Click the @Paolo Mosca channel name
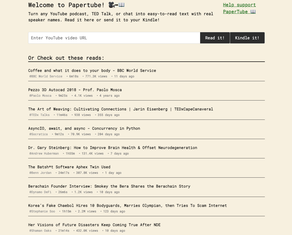The height and width of the screenshot is (235, 292). (40, 96)
